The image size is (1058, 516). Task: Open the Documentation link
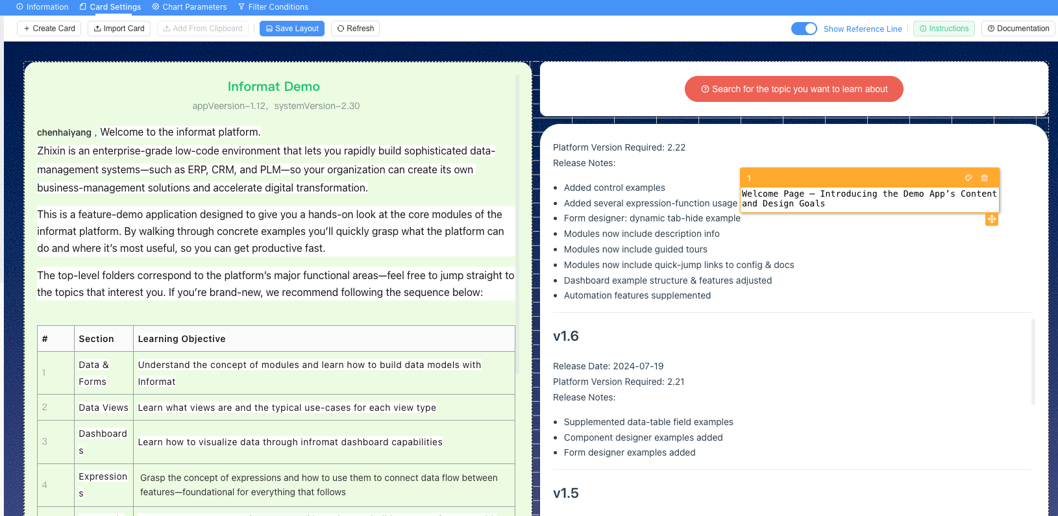tap(1018, 29)
